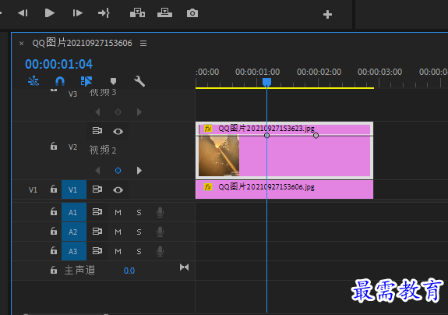Toggle V1 track output eye icon
The width and height of the screenshot is (448, 315).
coord(118,189)
